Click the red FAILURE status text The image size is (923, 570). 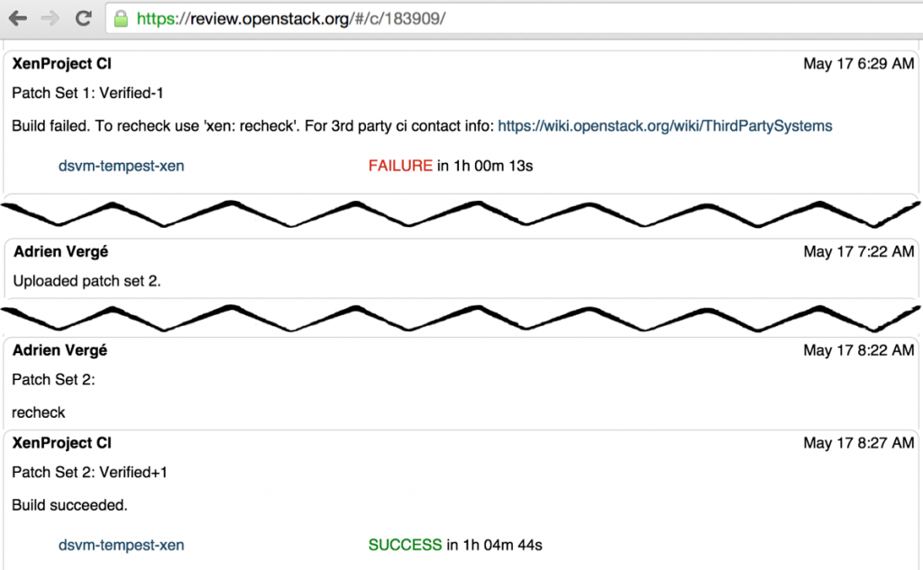[x=400, y=166]
